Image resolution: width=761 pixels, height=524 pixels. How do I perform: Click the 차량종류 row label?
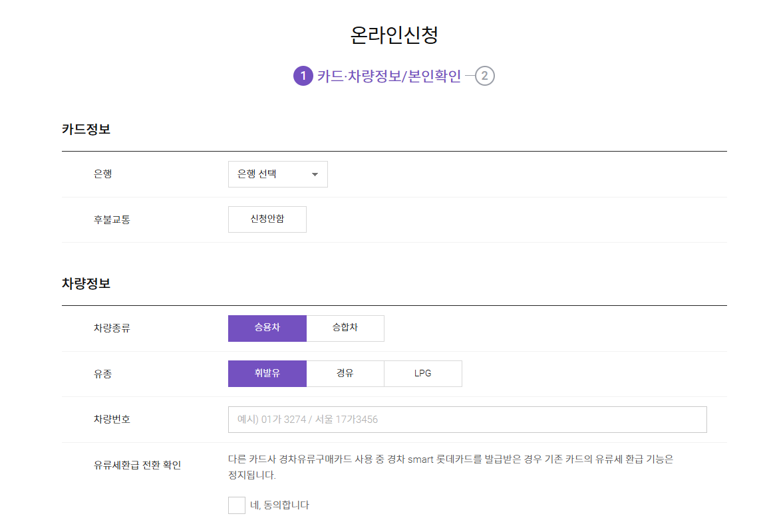coord(112,328)
